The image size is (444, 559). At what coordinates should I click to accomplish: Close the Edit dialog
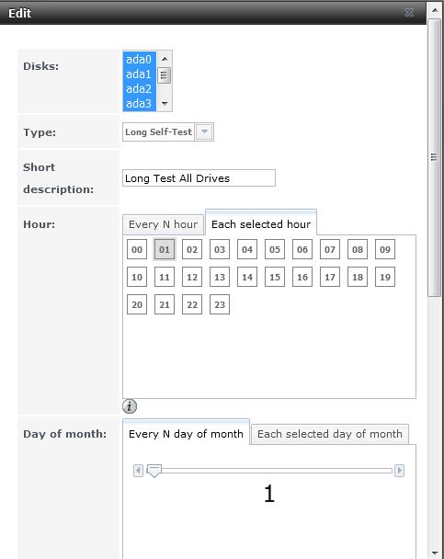(x=409, y=13)
